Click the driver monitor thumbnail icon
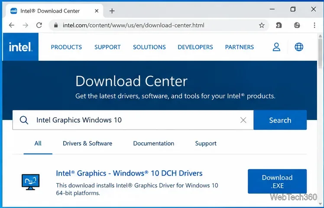This screenshot has height=208, width=324. point(31,182)
